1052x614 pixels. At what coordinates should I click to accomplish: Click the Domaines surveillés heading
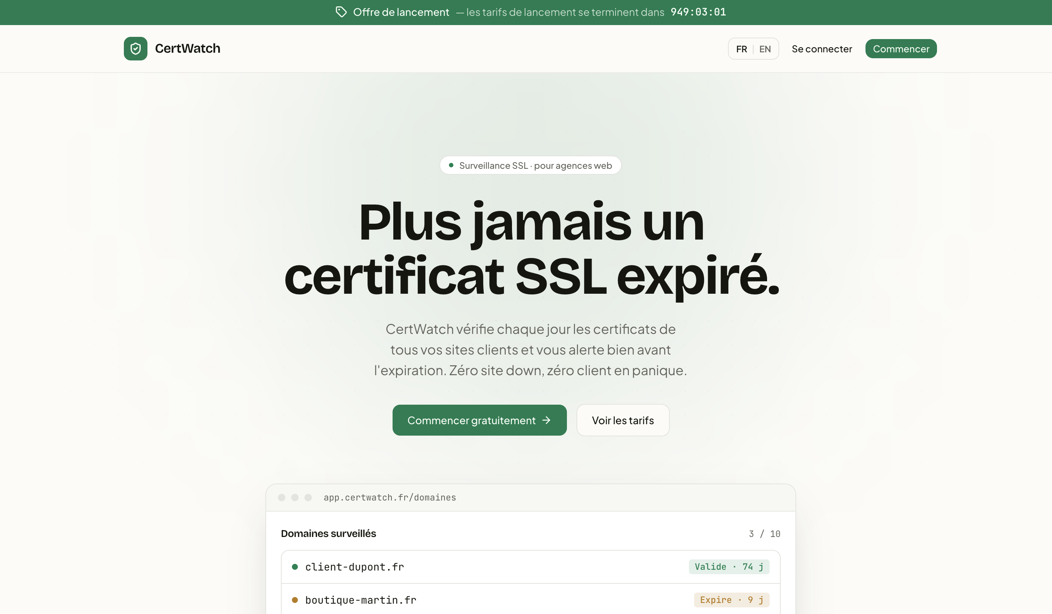coord(328,533)
